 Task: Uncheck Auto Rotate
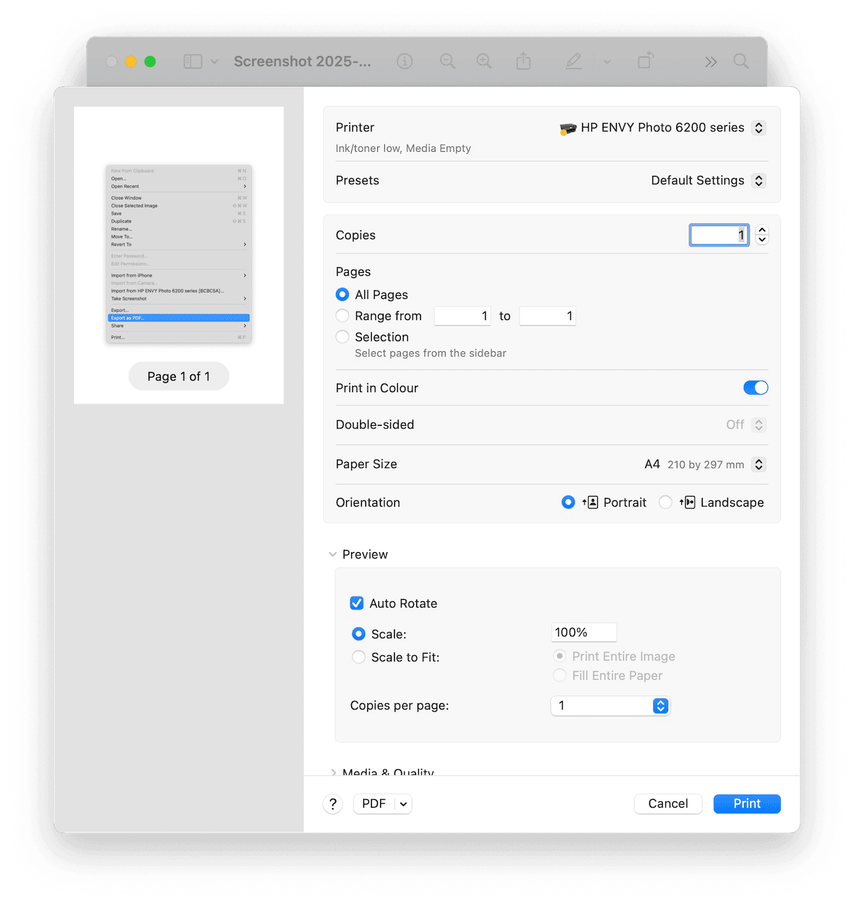[x=356, y=602]
